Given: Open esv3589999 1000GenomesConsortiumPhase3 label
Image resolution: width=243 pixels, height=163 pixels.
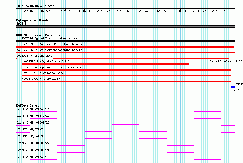Looking at the screenshot, I should (49, 44).
